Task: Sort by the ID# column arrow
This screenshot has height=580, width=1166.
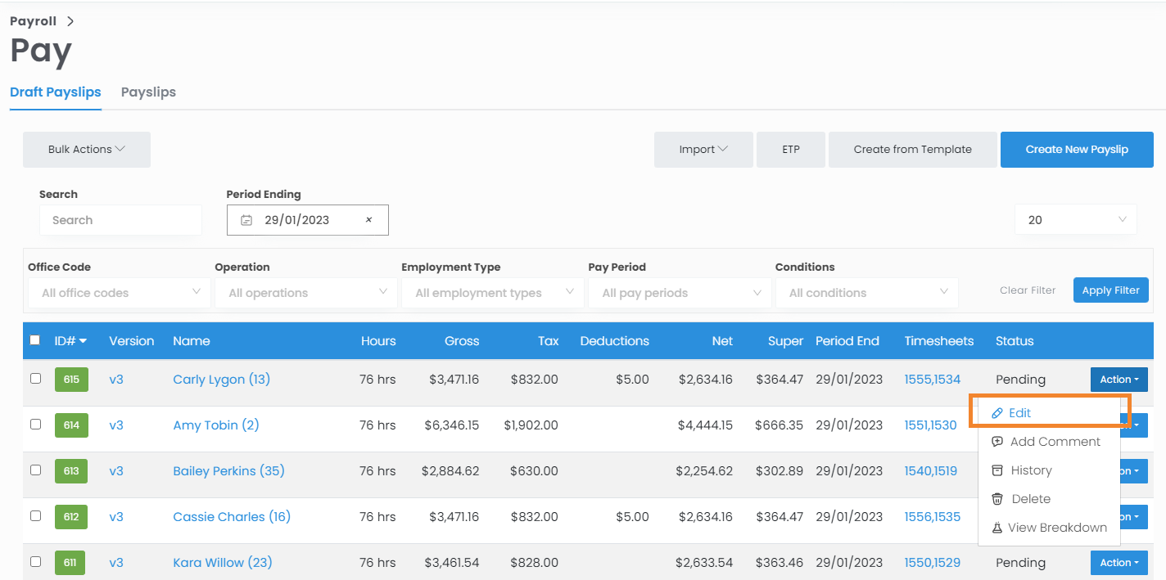Action: [83, 341]
